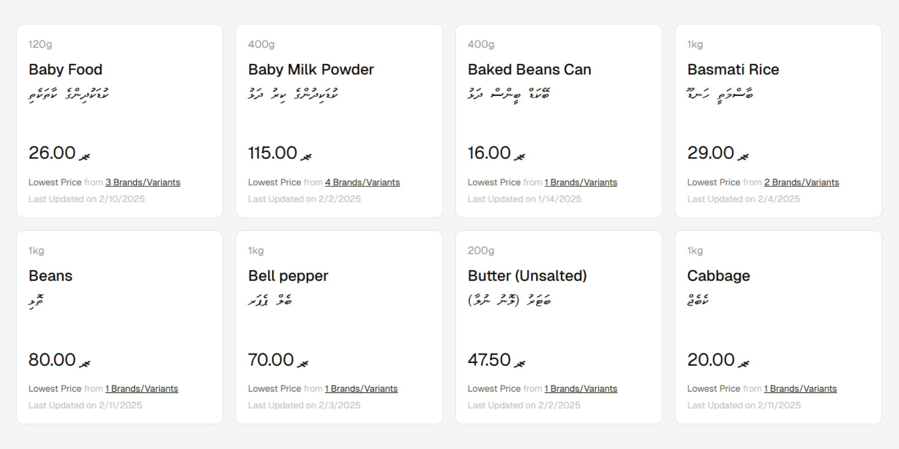Click the rufiyaa currency icon beside 26.00
Image resolution: width=899 pixels, height=449 pixels.
(x=85, y=156)
